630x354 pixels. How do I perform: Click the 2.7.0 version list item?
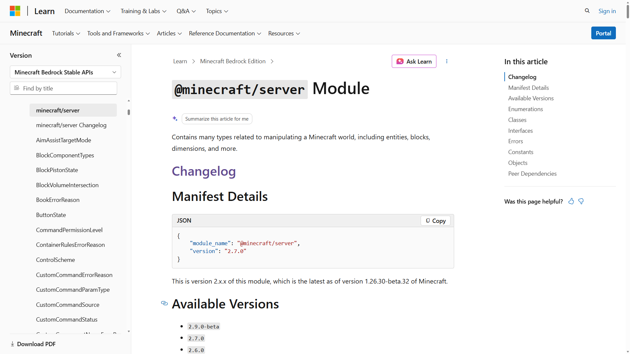click(196, 338)
